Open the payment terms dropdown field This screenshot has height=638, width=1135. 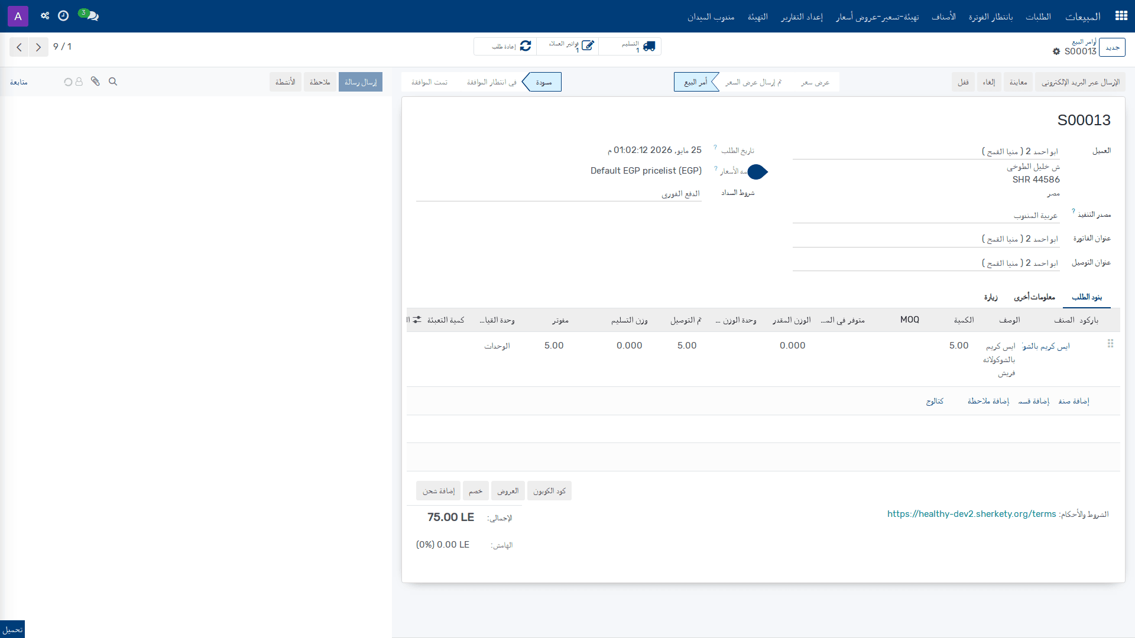click(x=559, y=194)
